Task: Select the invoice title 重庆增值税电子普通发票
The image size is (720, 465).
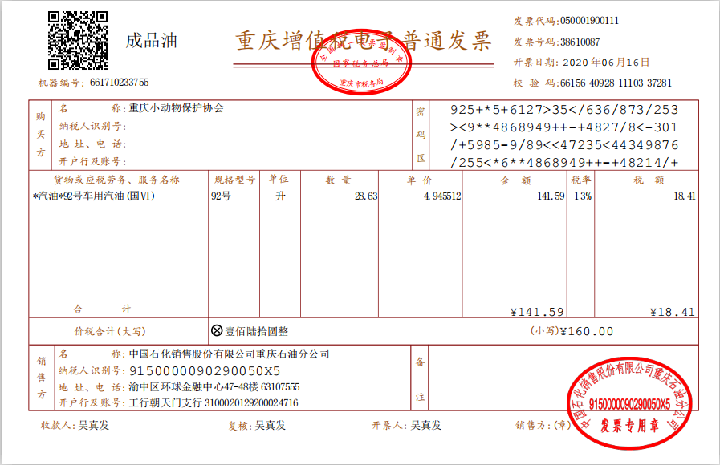Action: (364, 41)
